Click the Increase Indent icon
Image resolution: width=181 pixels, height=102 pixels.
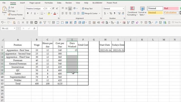(x=78, y=13)
